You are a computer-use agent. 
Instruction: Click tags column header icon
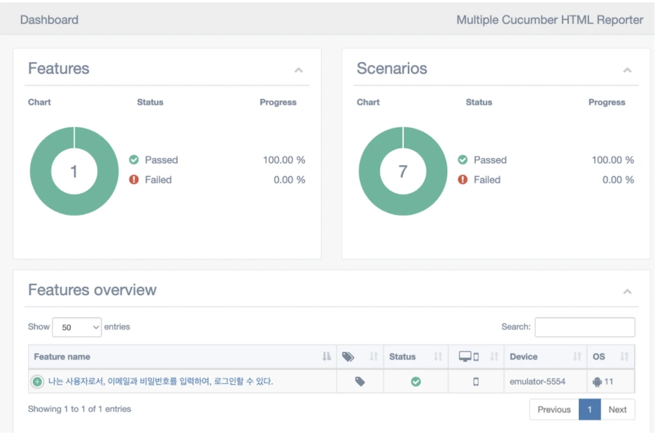[x=348, y=357]
